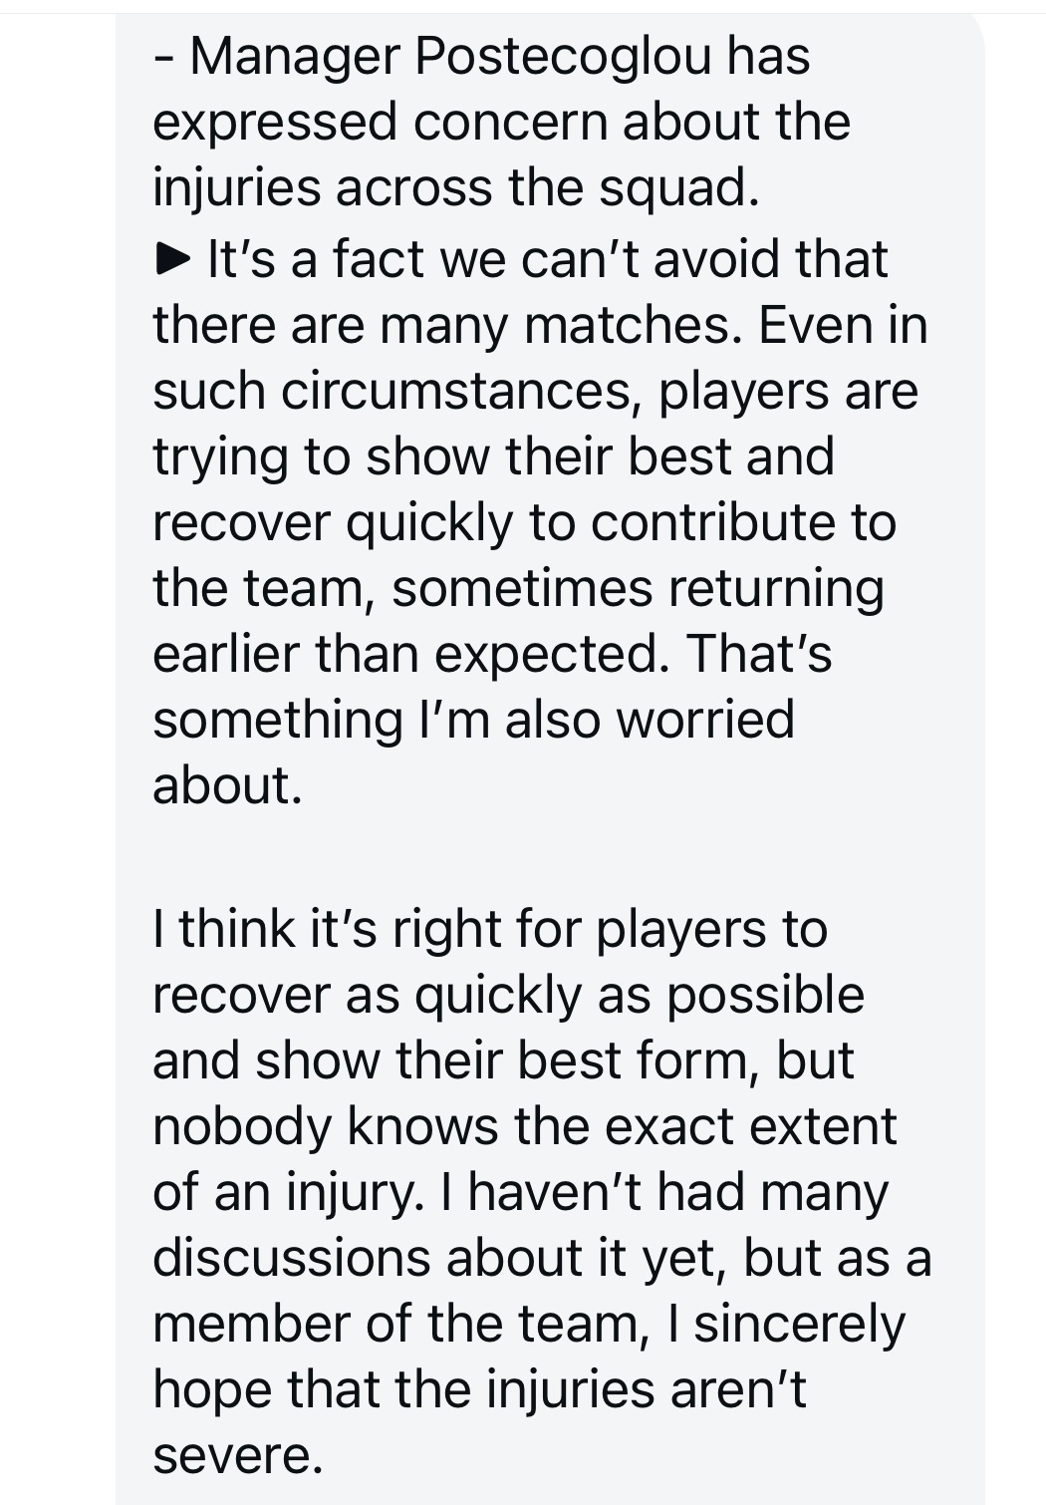
Task: Tap the single word "about." ending the paragraph
Action: (227, 785)
